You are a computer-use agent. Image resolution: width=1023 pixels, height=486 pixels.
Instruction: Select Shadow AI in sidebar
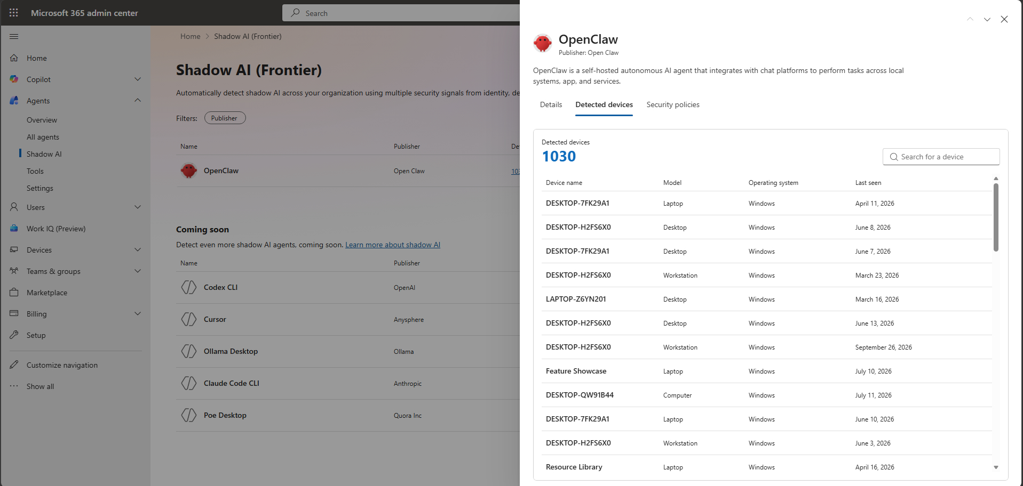click(x=44, y=154)
